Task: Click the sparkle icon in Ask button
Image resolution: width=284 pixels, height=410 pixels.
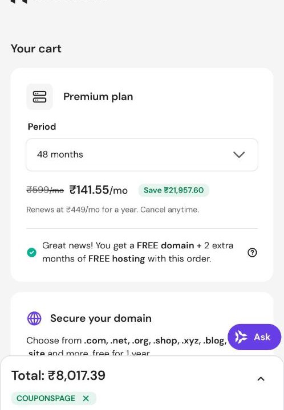Action: coord(241,337)
